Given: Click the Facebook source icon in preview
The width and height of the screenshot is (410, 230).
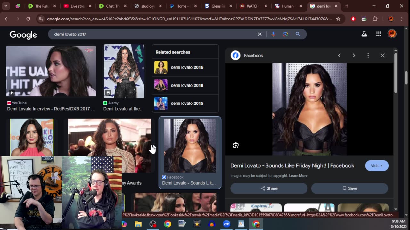Looking at the screenshot, I should click(235, 56).
